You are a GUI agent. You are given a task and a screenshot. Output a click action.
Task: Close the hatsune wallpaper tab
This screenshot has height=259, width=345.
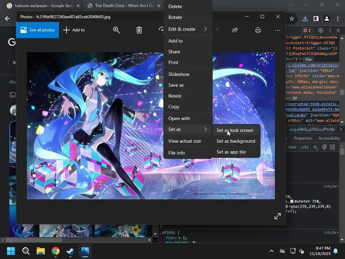78,6
